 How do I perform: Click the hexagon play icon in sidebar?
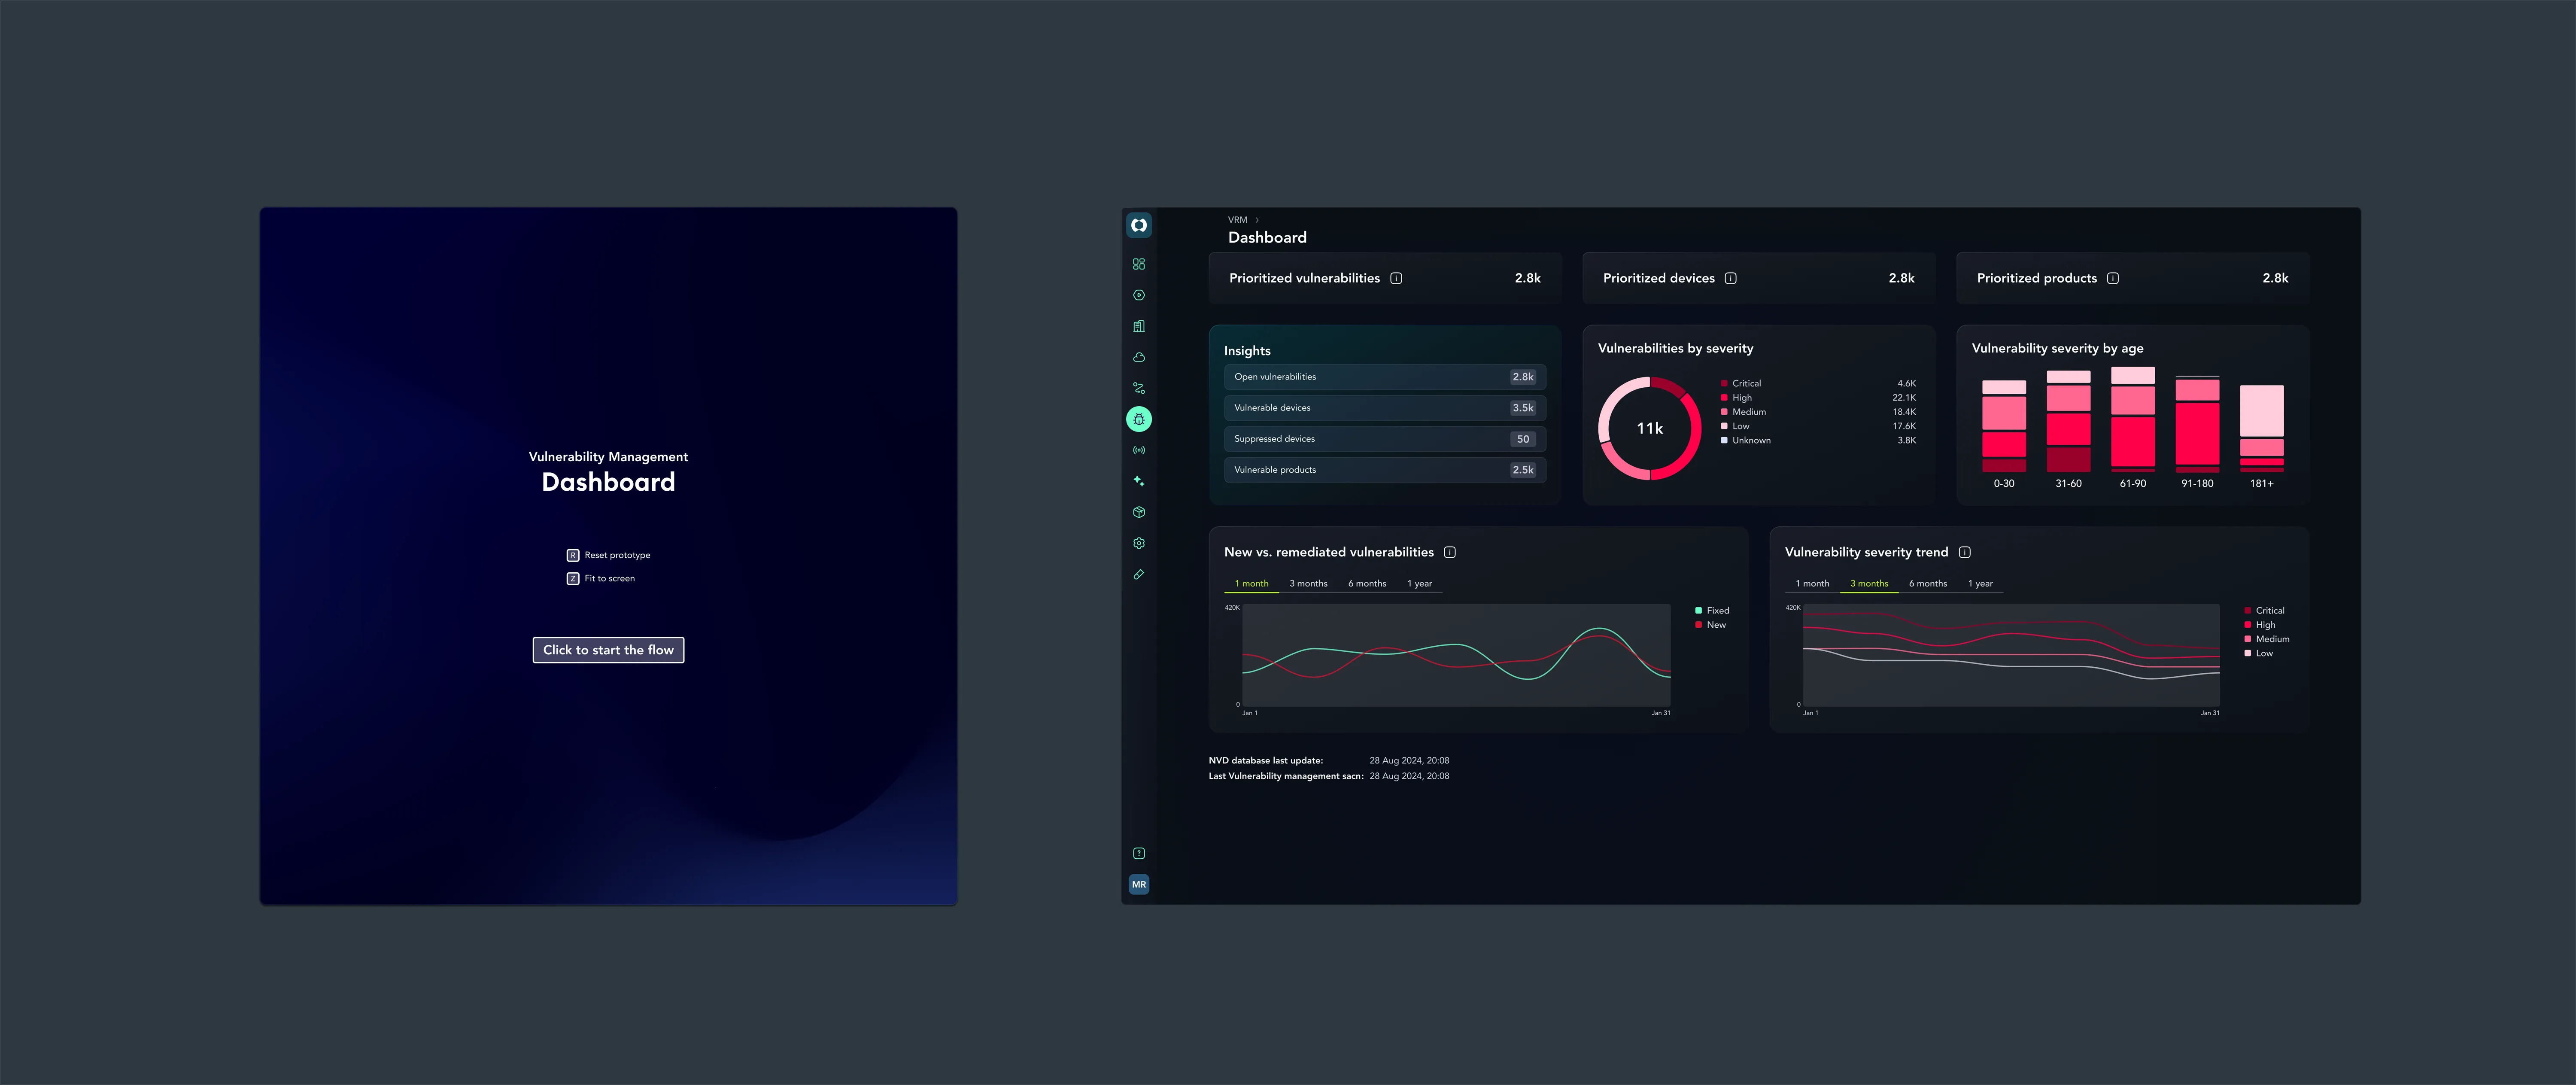point(1139,295)
